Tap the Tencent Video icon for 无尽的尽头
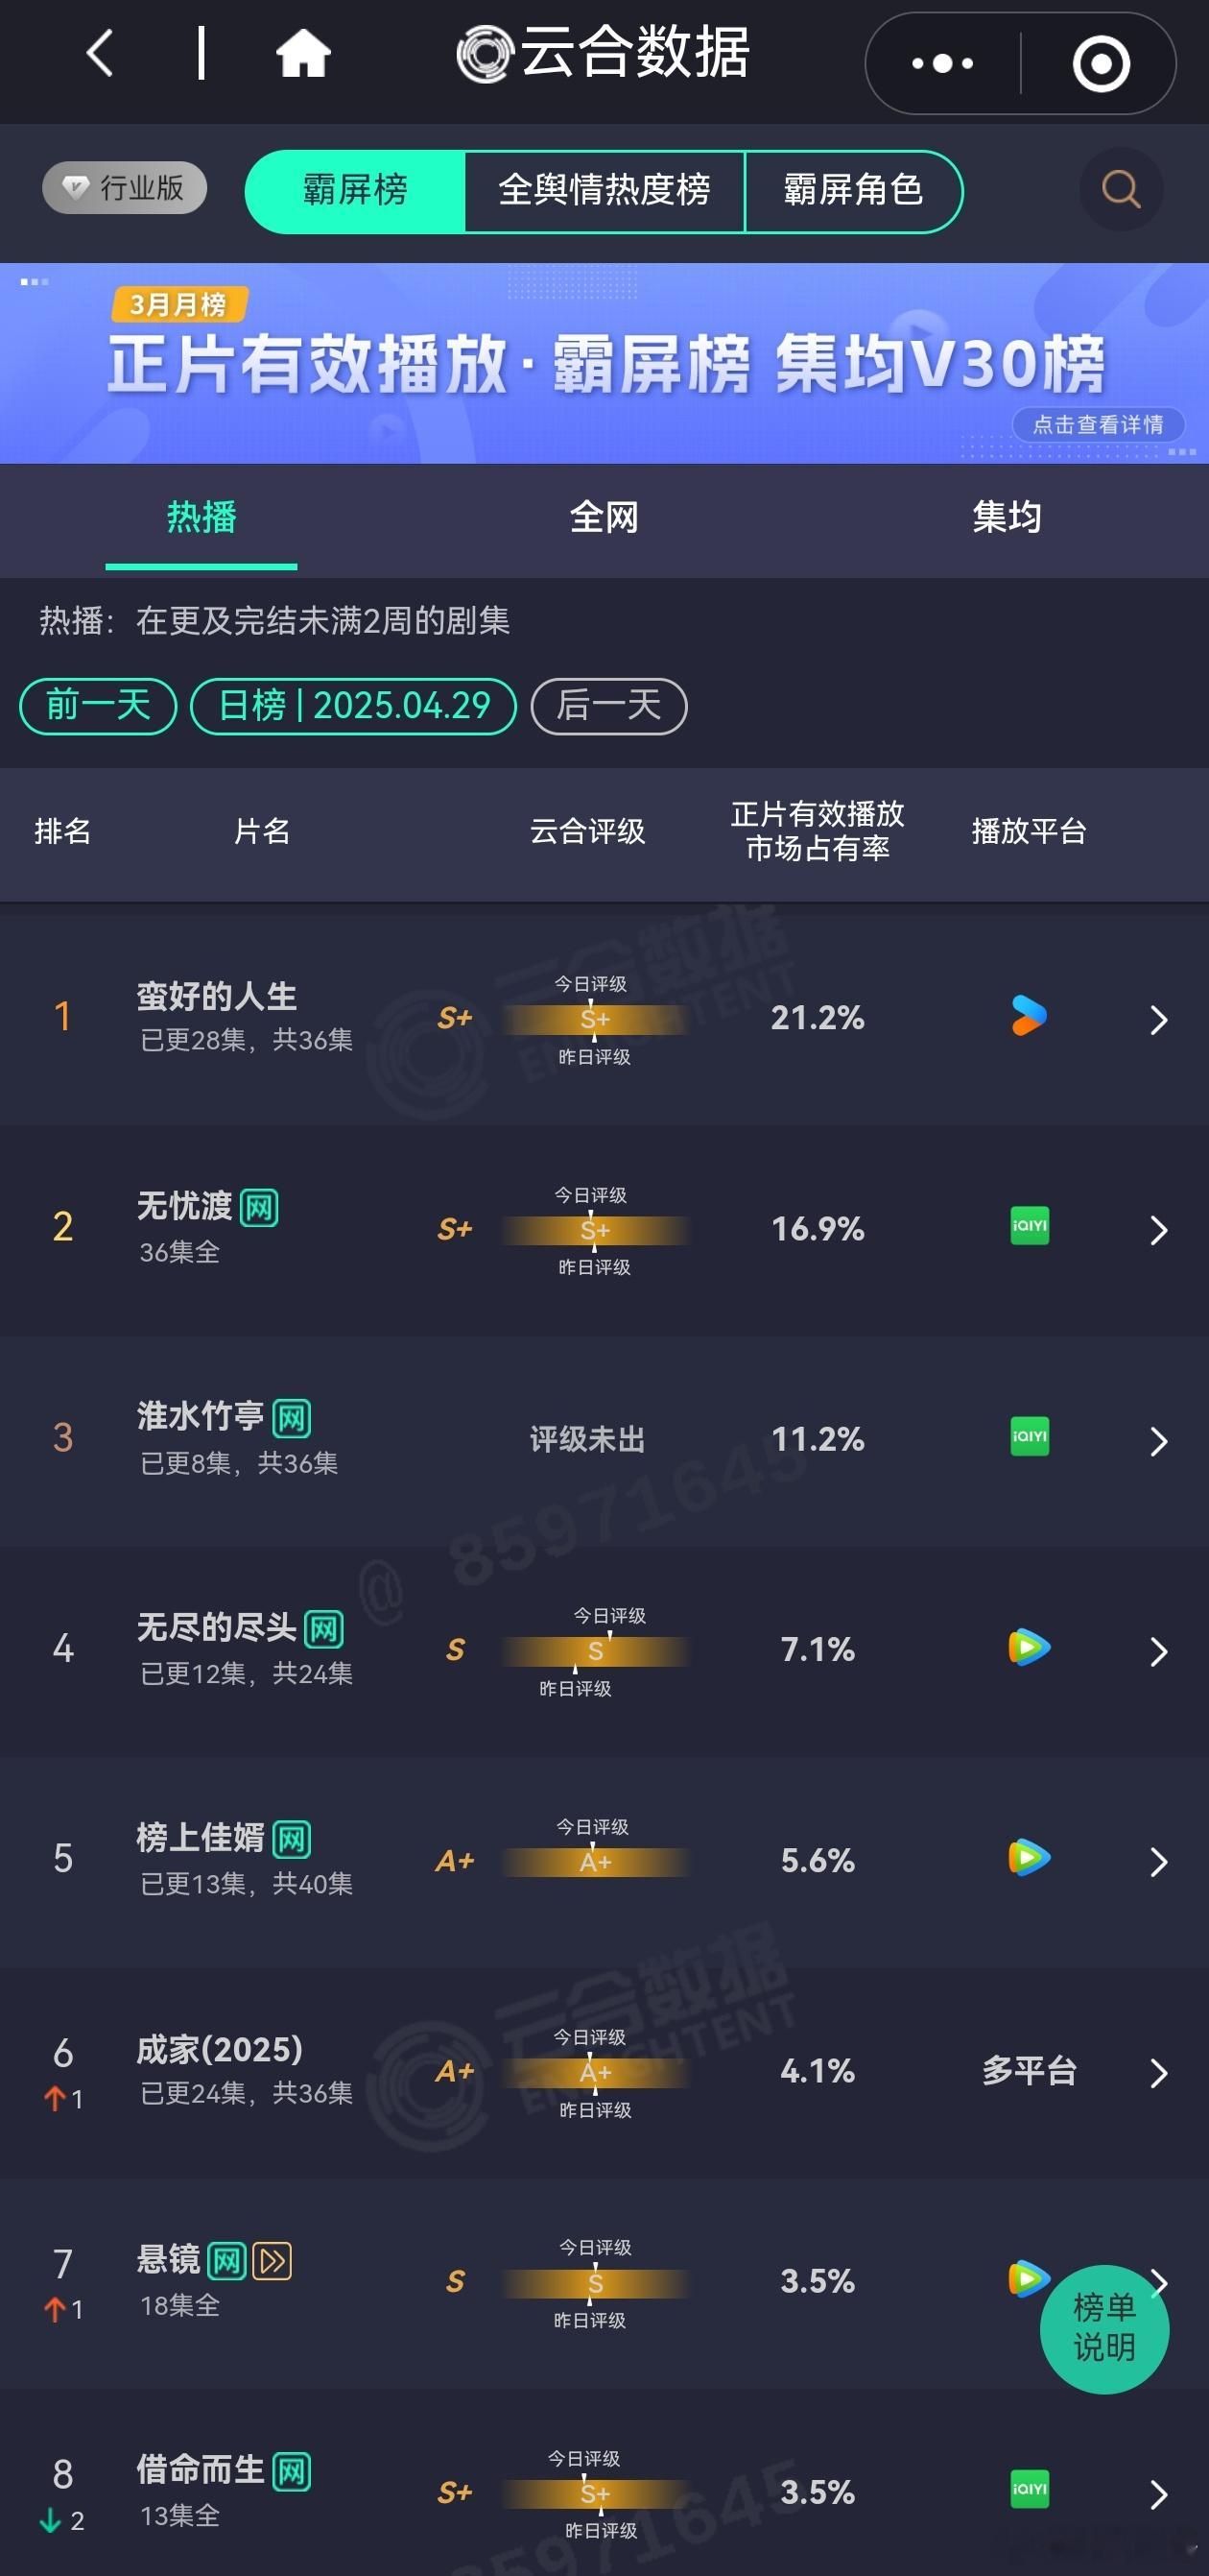1209x2576 pixels. [x=1030, y=1647]
